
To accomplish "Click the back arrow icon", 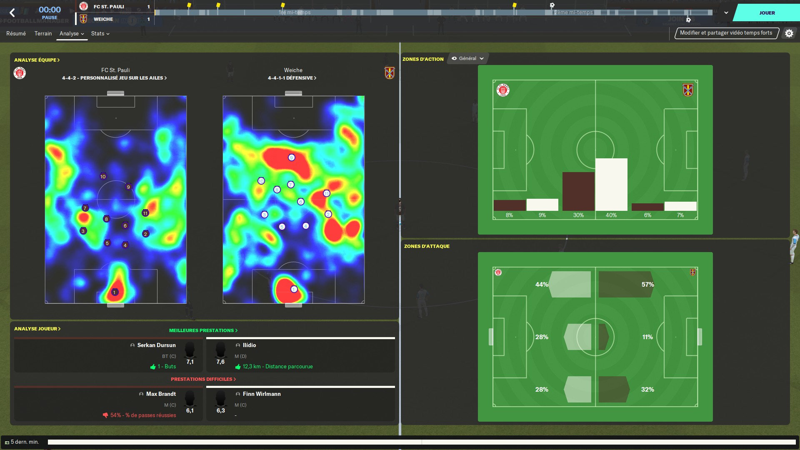I will click(x=12, y=13).
